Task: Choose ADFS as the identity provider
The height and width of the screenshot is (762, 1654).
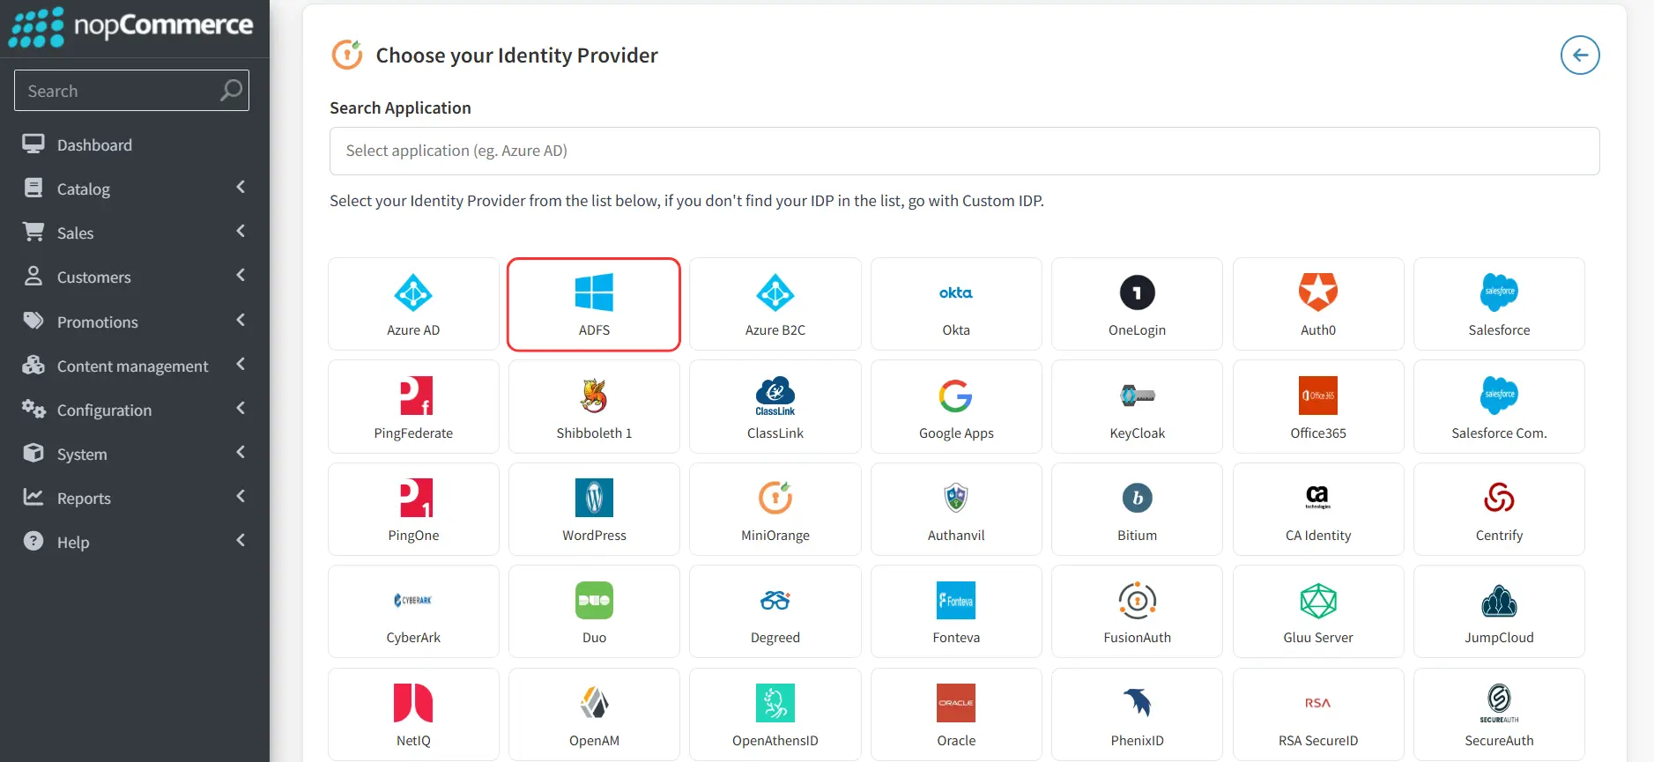Action: [x=594, y=304]
